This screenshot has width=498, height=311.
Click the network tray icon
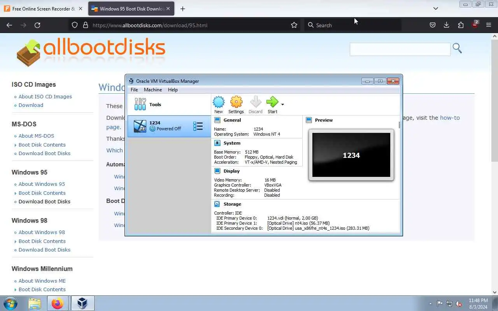coord(449,304)
